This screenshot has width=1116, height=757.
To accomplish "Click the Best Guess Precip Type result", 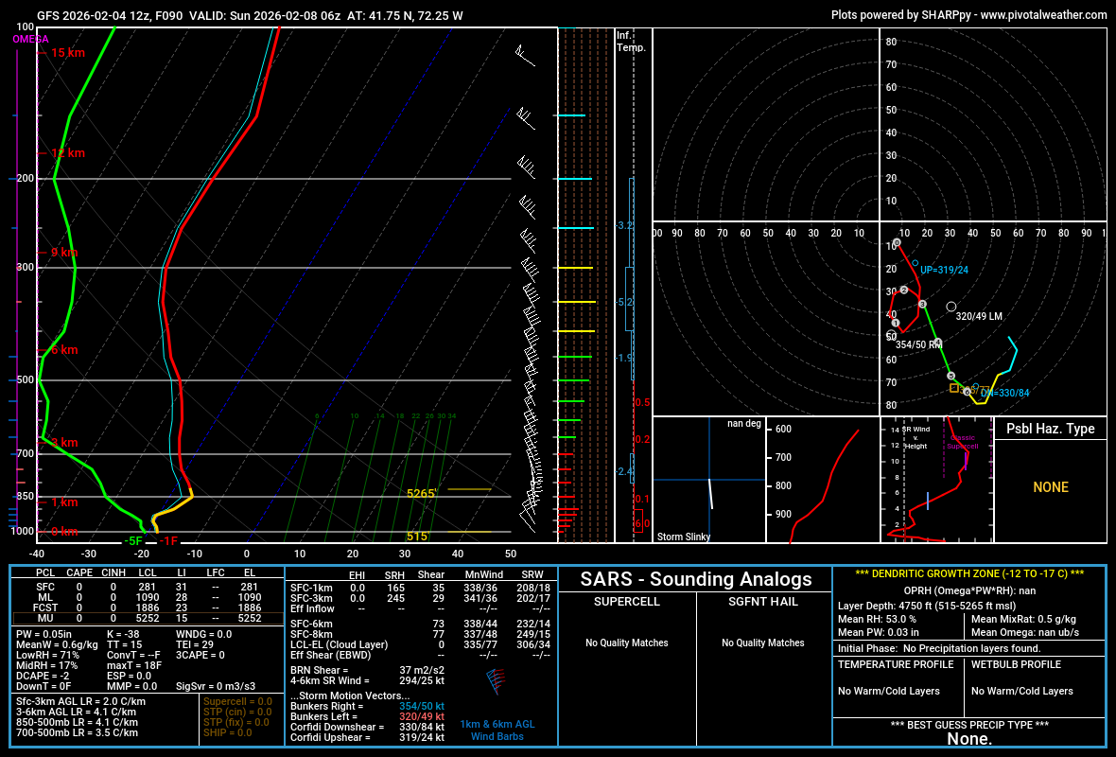I will click(x=969, y=739).
